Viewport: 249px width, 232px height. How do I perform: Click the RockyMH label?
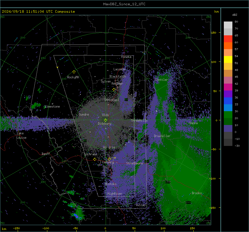pyautogui.click(x=73, y=77)
